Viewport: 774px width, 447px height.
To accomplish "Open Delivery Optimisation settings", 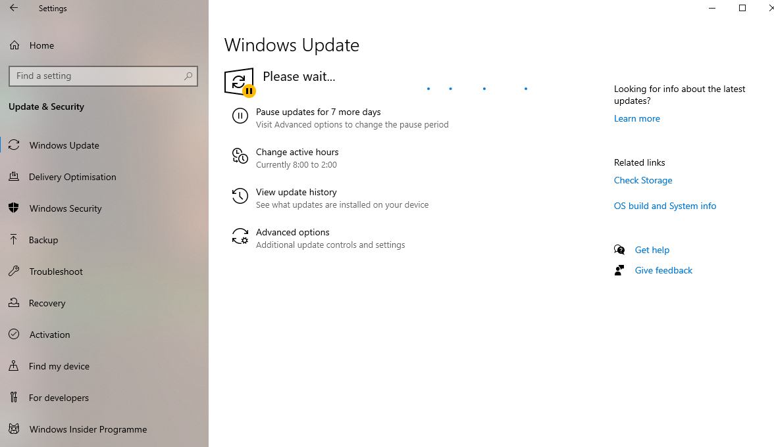I will click(72, 177).
